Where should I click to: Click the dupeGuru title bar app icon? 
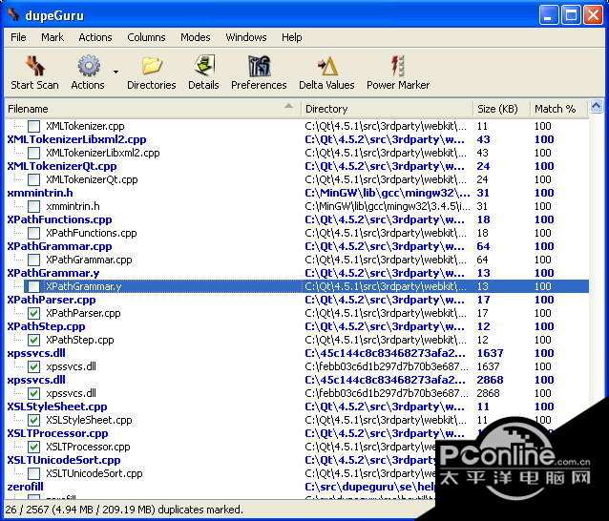14,14
